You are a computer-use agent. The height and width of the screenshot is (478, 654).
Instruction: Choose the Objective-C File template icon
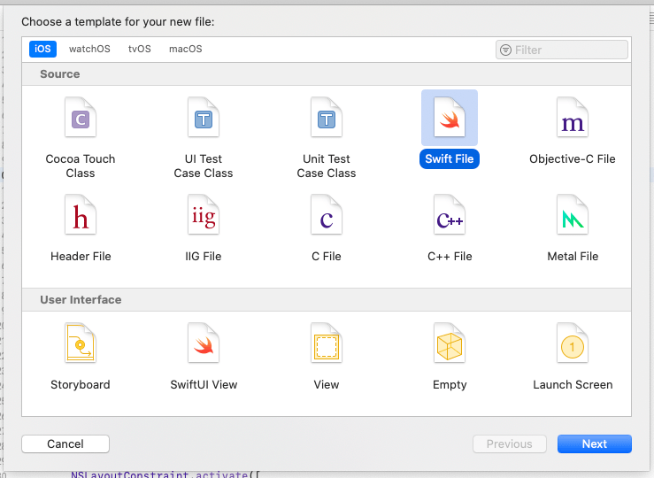(573, 119)
